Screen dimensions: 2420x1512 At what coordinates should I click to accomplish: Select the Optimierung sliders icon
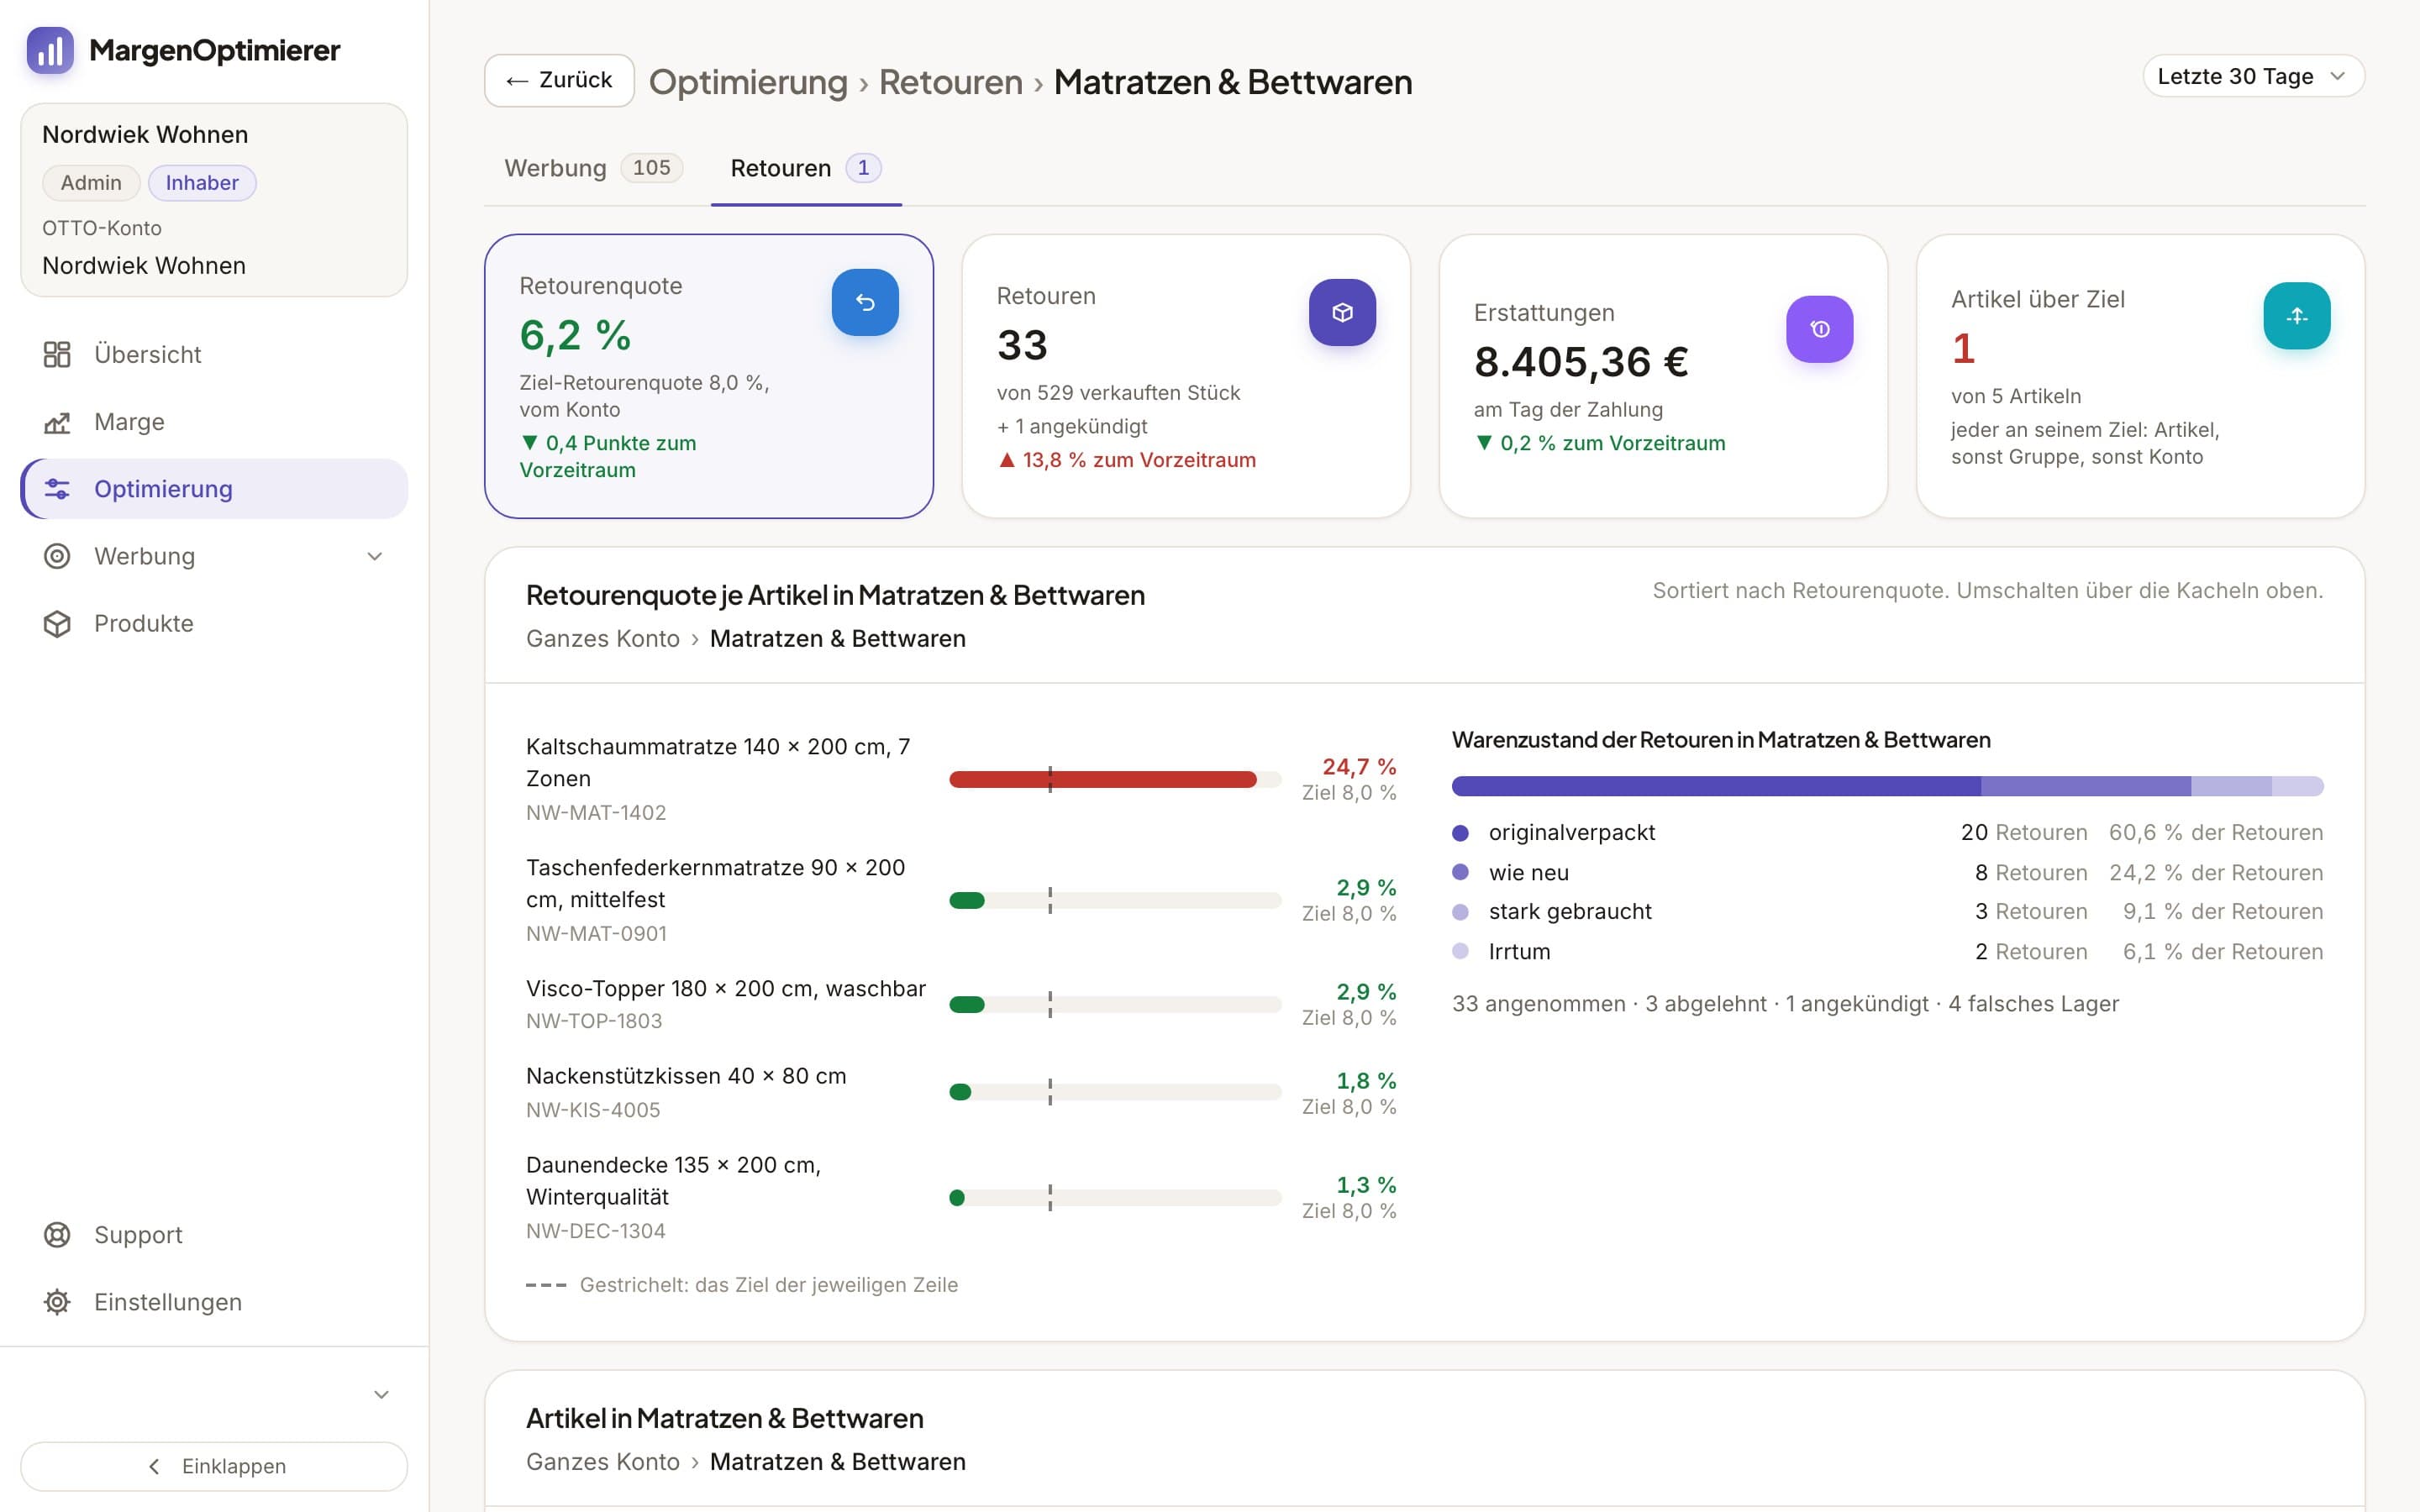pyautogui.click(x=57, y=489)
